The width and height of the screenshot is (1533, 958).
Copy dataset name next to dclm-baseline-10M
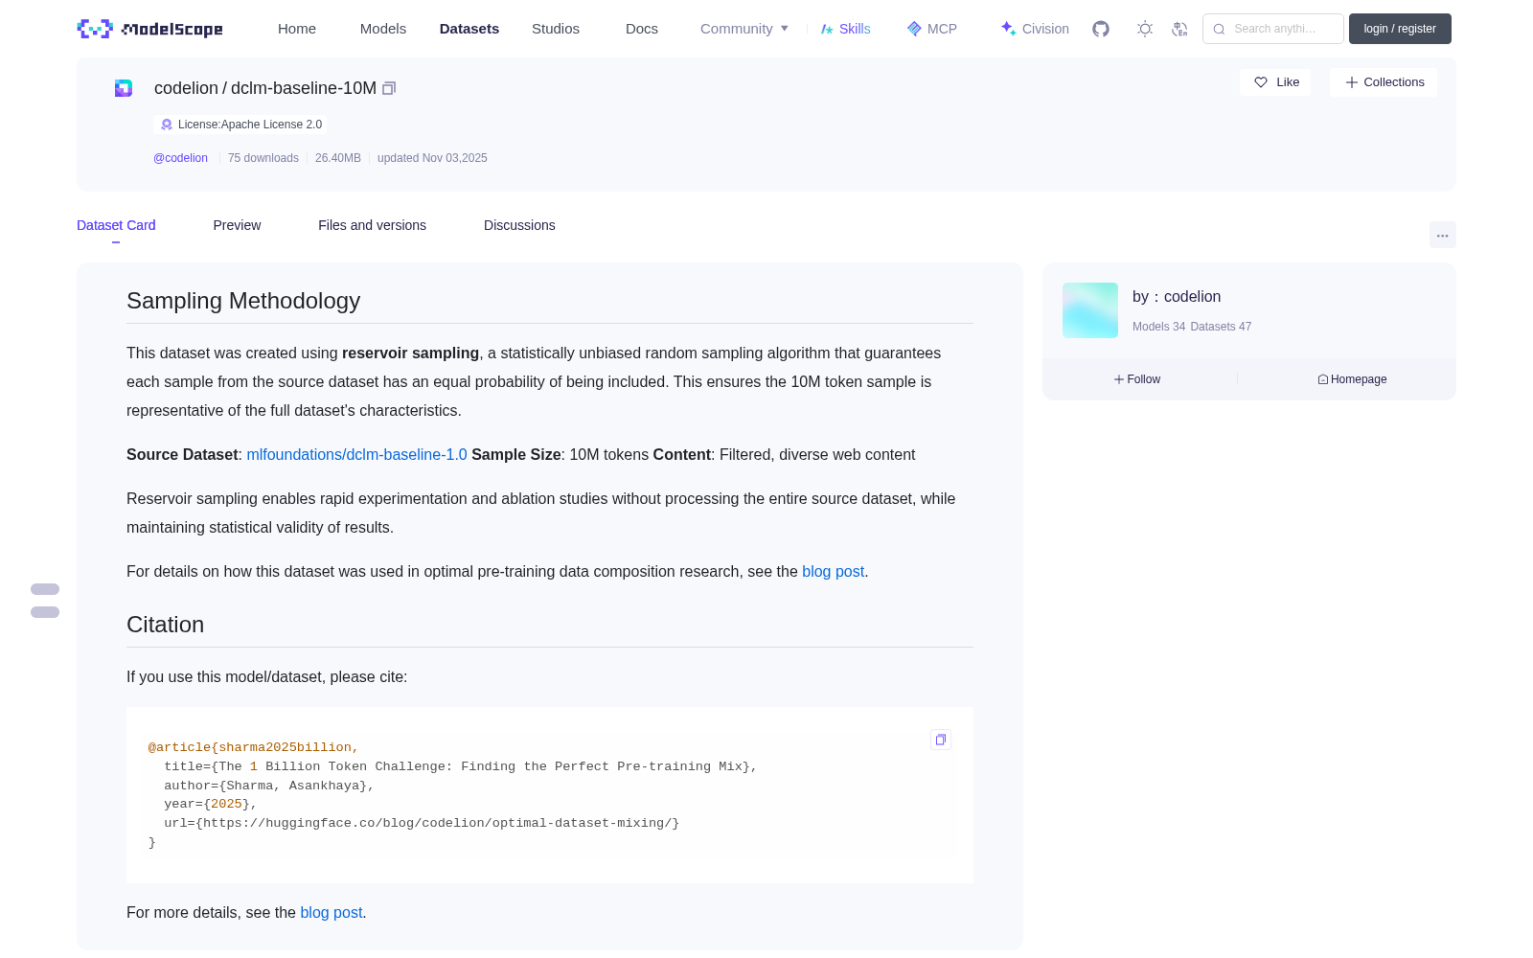click(389, 88)
